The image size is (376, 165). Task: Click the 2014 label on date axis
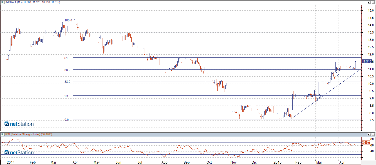click(x=10, y=163)
